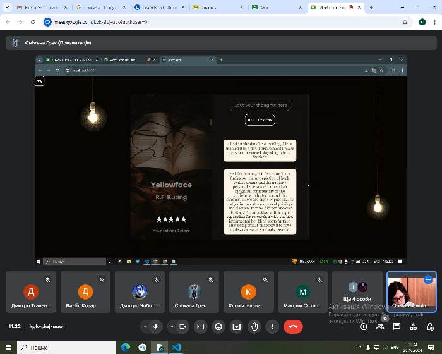This screenshot has height=354, width=442.
Task: Open meeting details info icon
Action: [364, 327]
